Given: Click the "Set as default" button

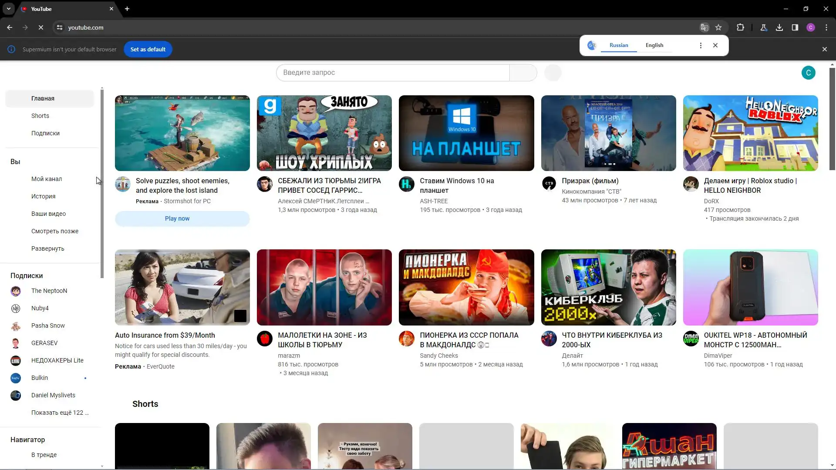Looking at the screenshot, I should coord(148,49).
